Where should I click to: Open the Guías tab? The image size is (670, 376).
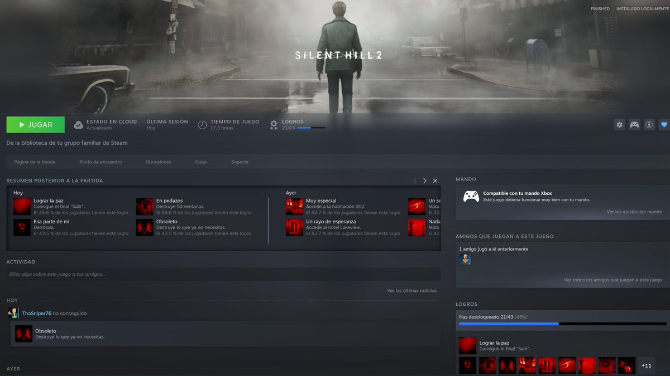coord(201,162)
